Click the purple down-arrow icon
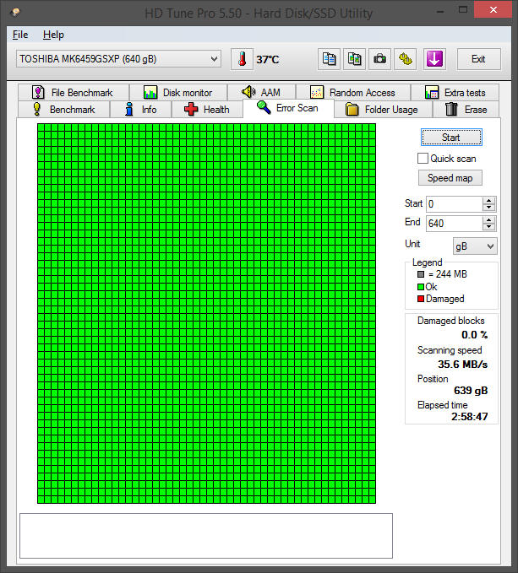Image resolution: width=518 pixels, height=573 pixels. (434, 59)
